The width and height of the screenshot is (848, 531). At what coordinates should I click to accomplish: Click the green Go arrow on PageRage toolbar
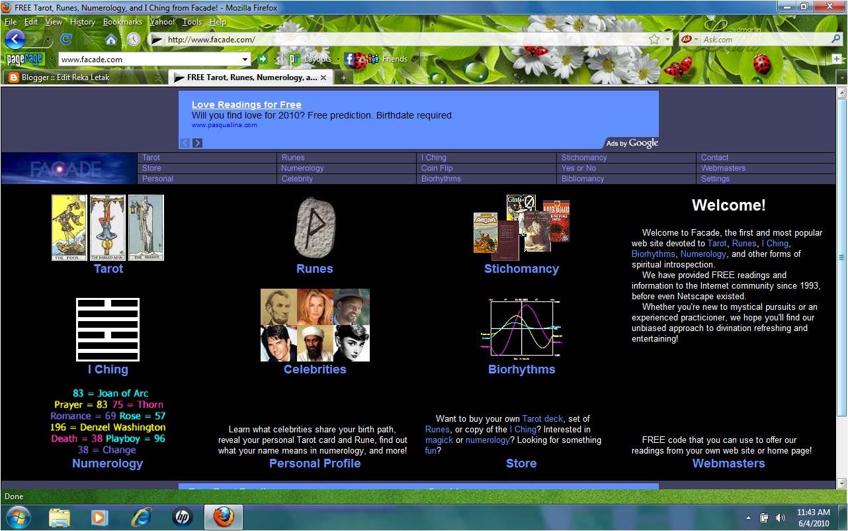click(263, 59)
